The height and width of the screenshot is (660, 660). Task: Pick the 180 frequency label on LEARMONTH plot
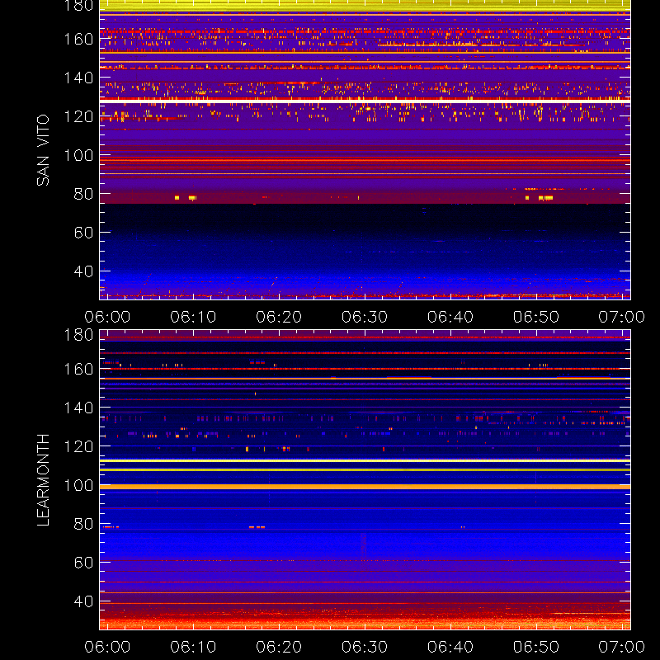pos(78,335)
